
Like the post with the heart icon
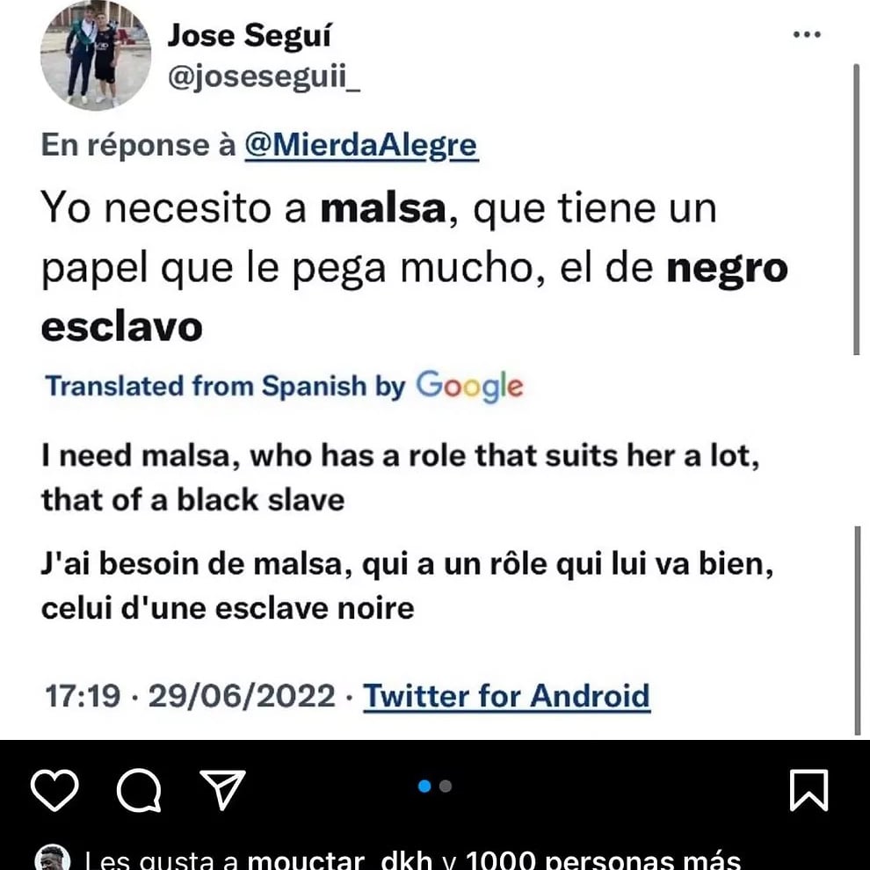click(55, 788)
